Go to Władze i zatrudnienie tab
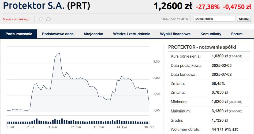The height and width of the screenshot is (134, 254). (132, 34)
